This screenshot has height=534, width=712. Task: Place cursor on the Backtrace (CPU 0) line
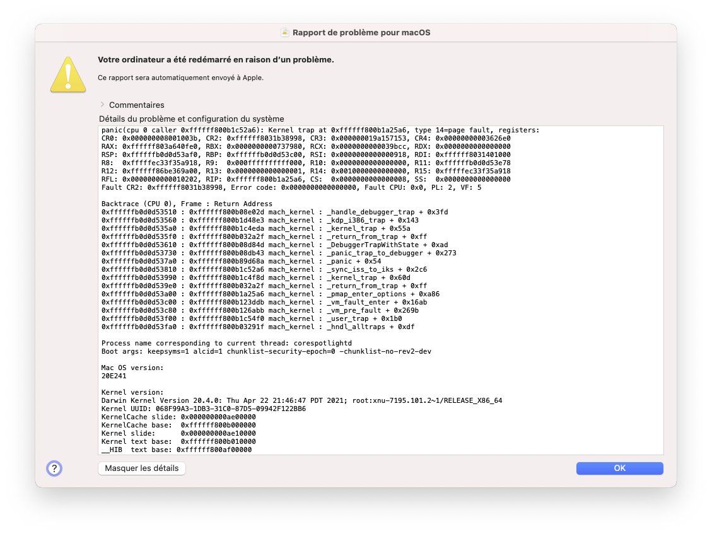coord(187,204)
